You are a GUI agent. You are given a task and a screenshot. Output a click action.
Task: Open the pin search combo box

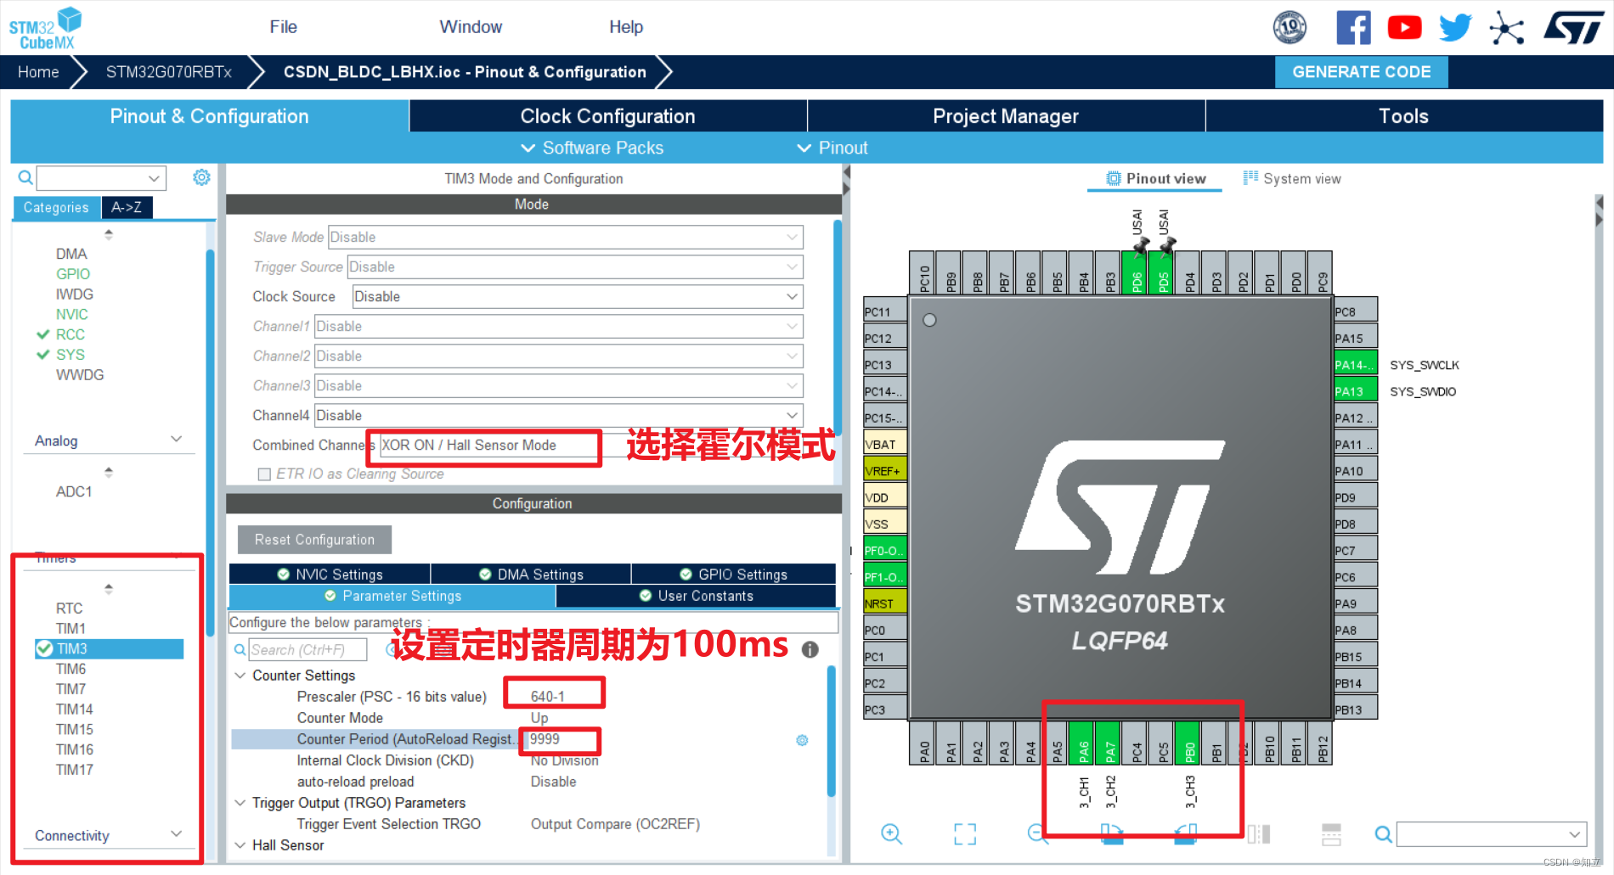(x=1492, y=834)
